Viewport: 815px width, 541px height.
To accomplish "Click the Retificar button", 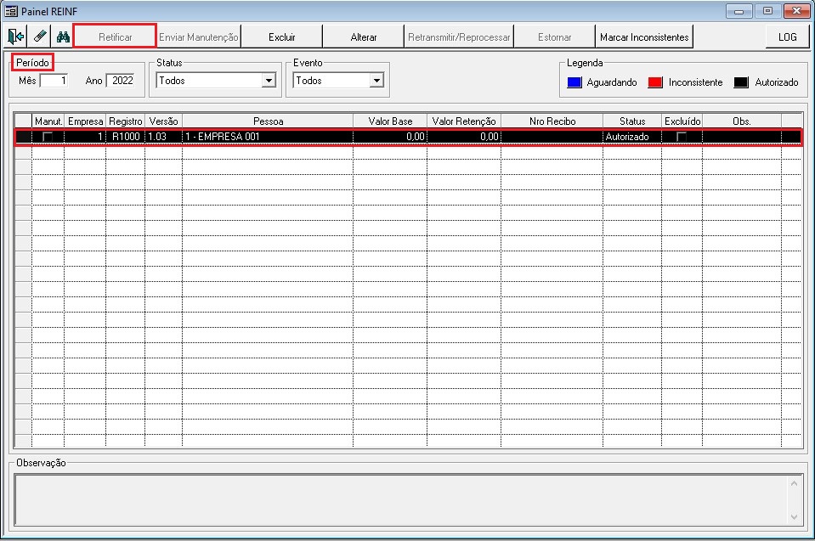I will (x=115, y=37).
